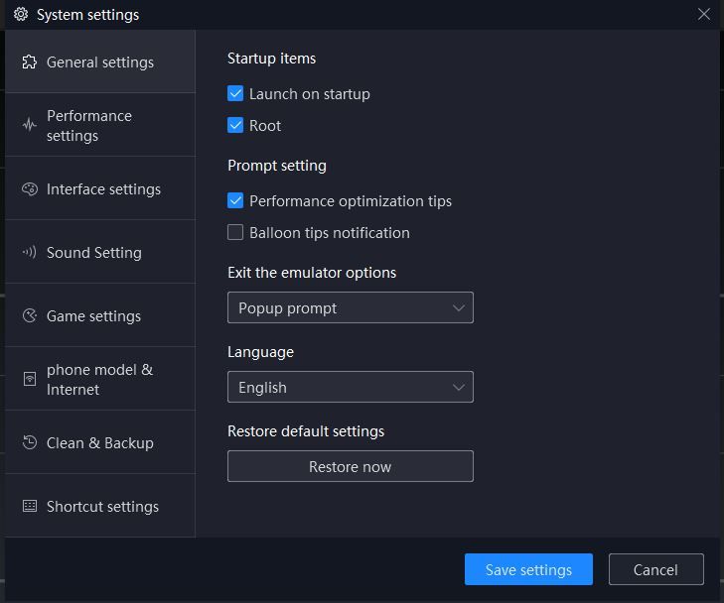The width and height of the screenshot is (724, 603).
Task: Cancel the settings dialog
Action: [x=655, y=569]
